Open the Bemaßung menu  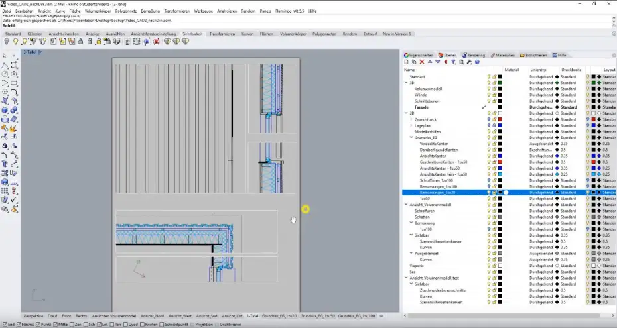point(151,11)
